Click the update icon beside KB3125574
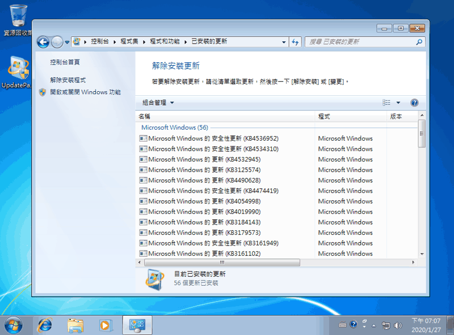 143,170
